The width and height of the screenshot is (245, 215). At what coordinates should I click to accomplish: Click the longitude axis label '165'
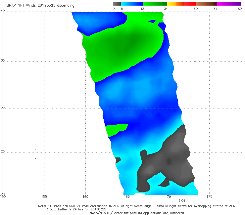(126, 196)
